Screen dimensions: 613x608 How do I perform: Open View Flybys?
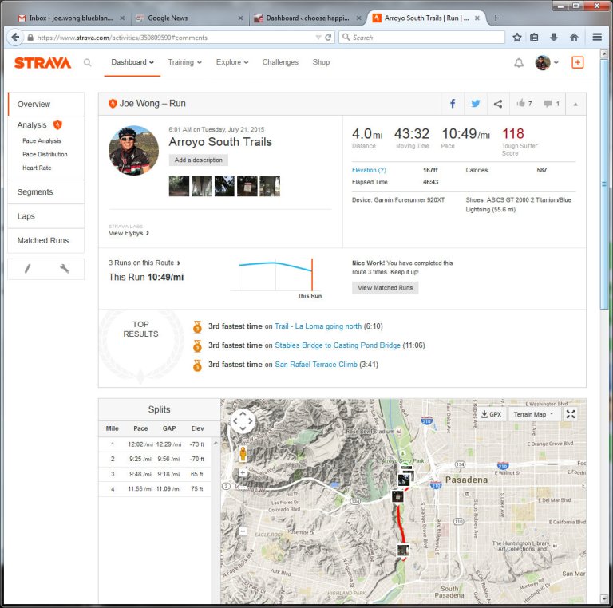pos(129,233)
